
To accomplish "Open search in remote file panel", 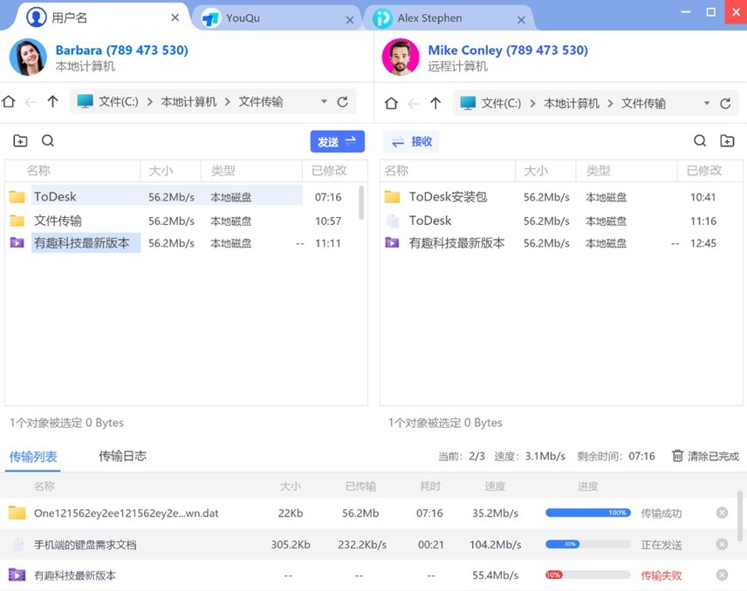I will coord(699,141).
